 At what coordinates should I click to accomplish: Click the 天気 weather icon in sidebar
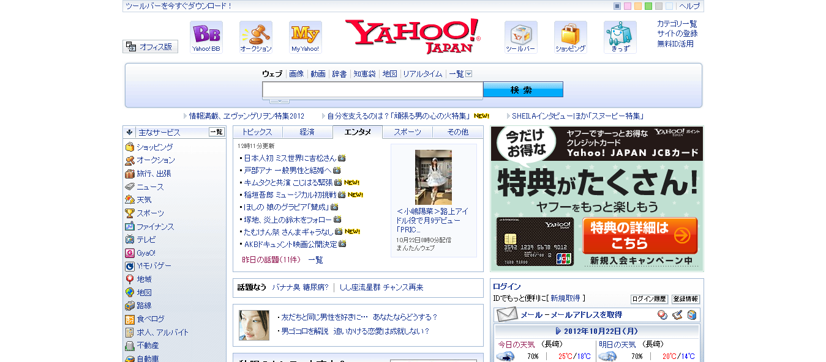tap(130, 200)
